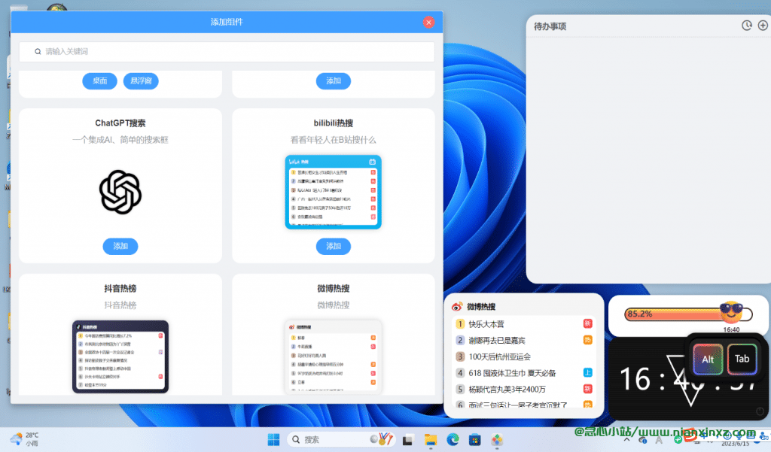This screenshot has width=771, height=452.
Task: Click the magnifier icon in the keyword search box
Action: point(38,52)
